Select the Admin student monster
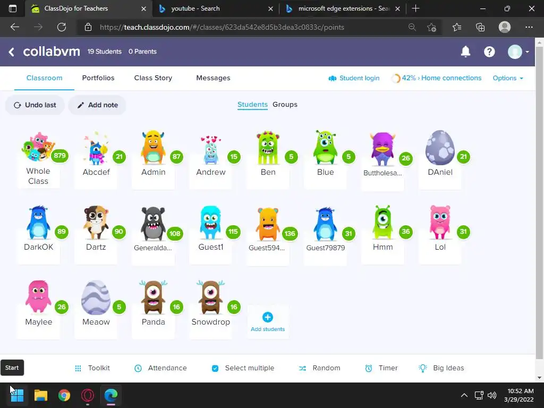This screenshot has height=408, width=544. point(153,147)
